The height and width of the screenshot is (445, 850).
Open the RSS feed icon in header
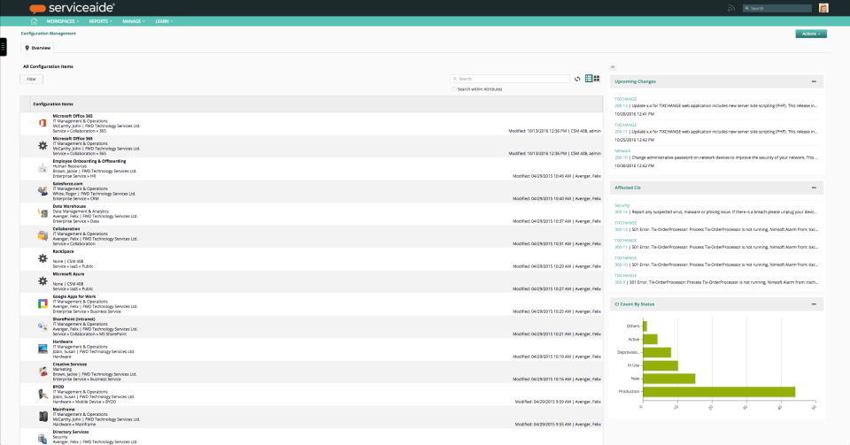[730, 8]
